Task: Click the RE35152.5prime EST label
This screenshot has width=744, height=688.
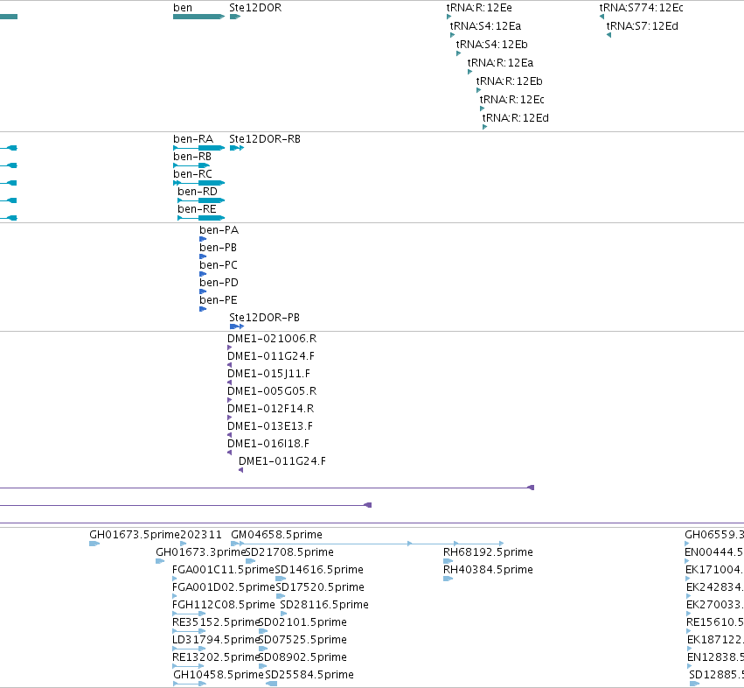Action: tap(216, 622)
